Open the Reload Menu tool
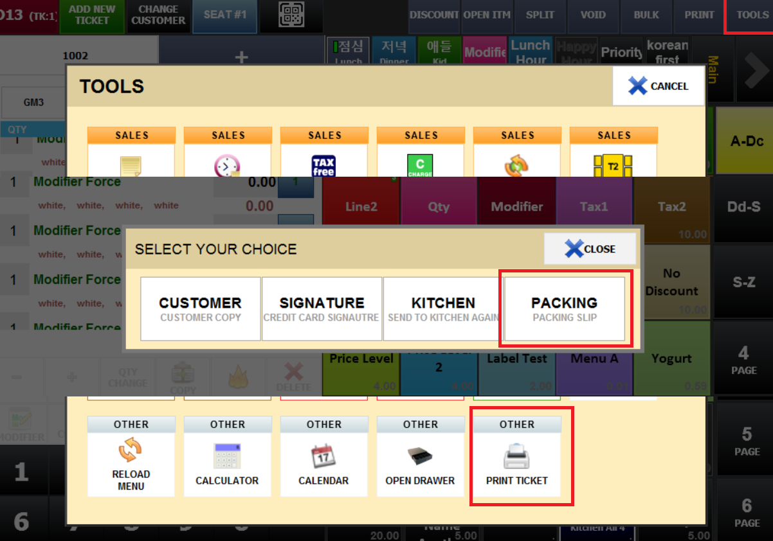Viewport: 773px width, 541px height. [x=131, y=456]
